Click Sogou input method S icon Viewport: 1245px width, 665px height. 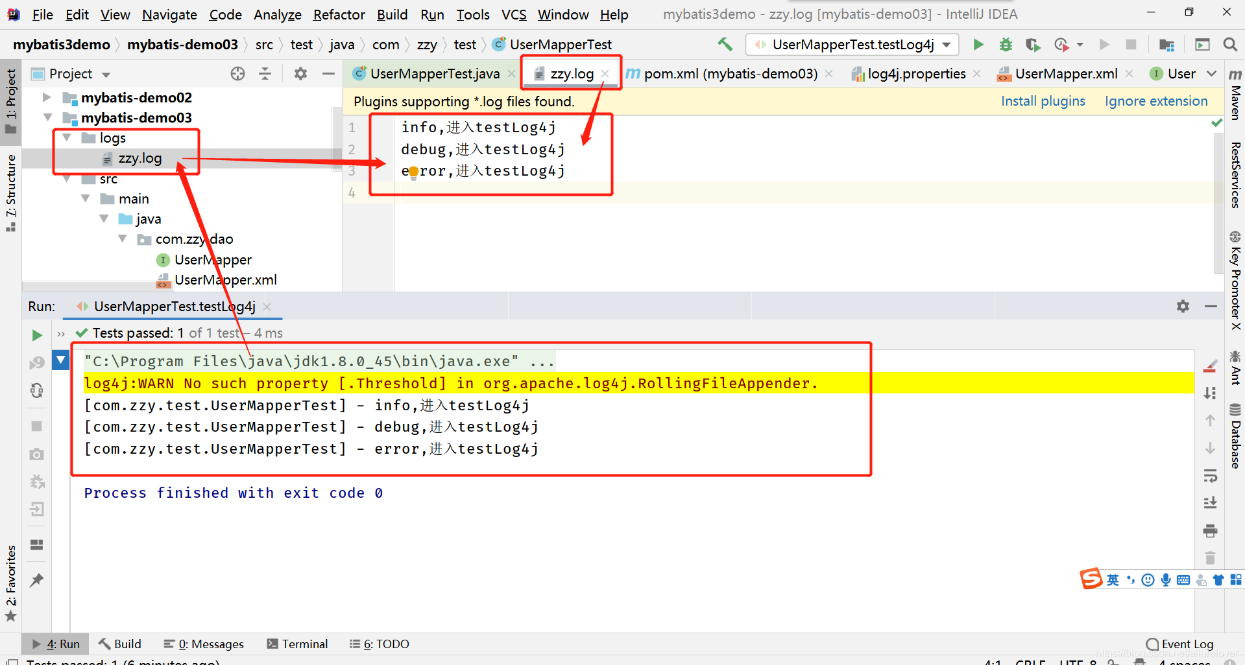(1091, 579)
